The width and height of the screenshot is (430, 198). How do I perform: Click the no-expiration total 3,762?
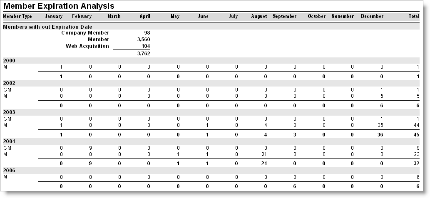(144, 54)
